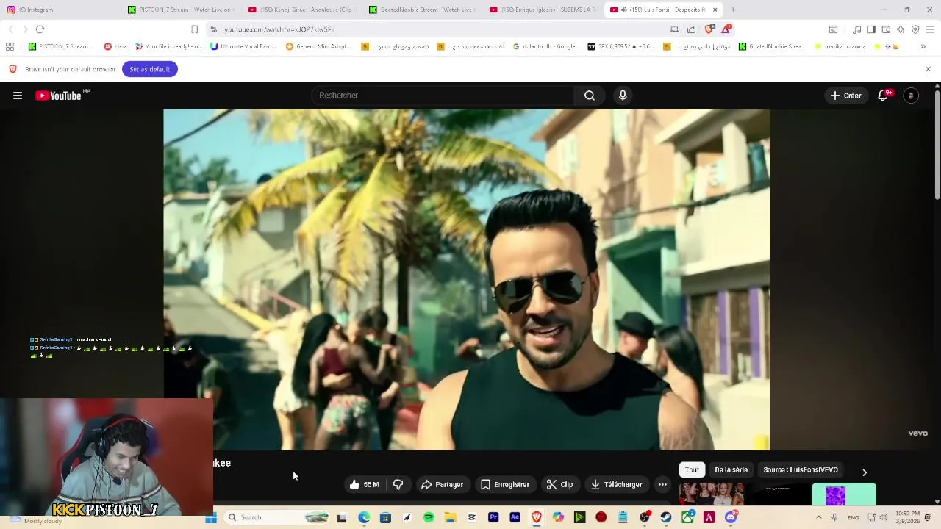This screenshot has height=529, width=941.
Task: Switch to Enrique Iglesias SUBEME tab
Action: [543, 10]
